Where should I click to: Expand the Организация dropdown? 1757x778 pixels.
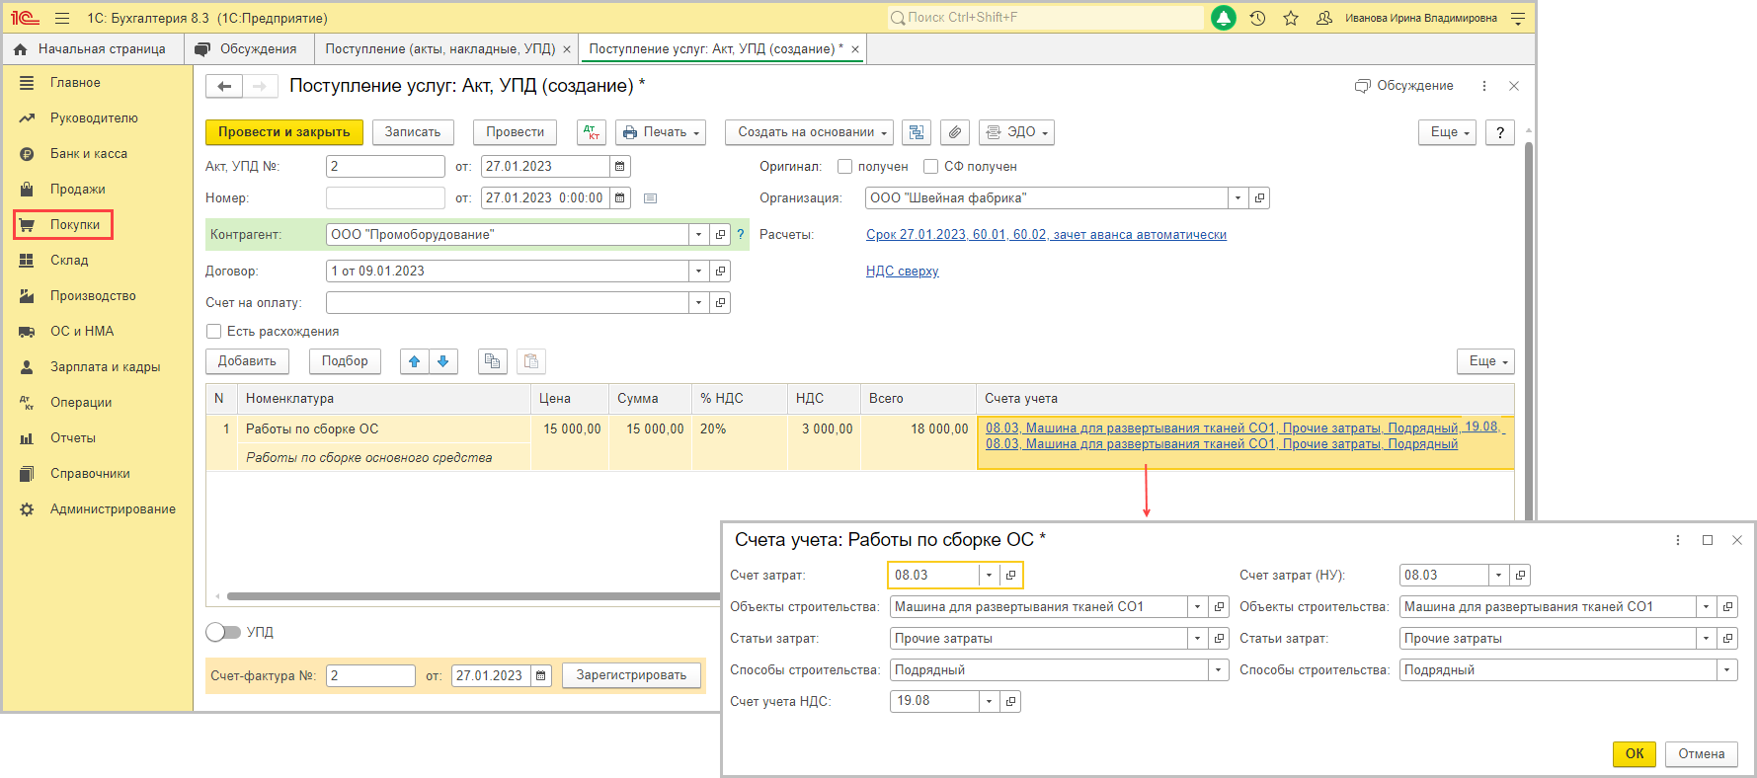(1238, 198)
